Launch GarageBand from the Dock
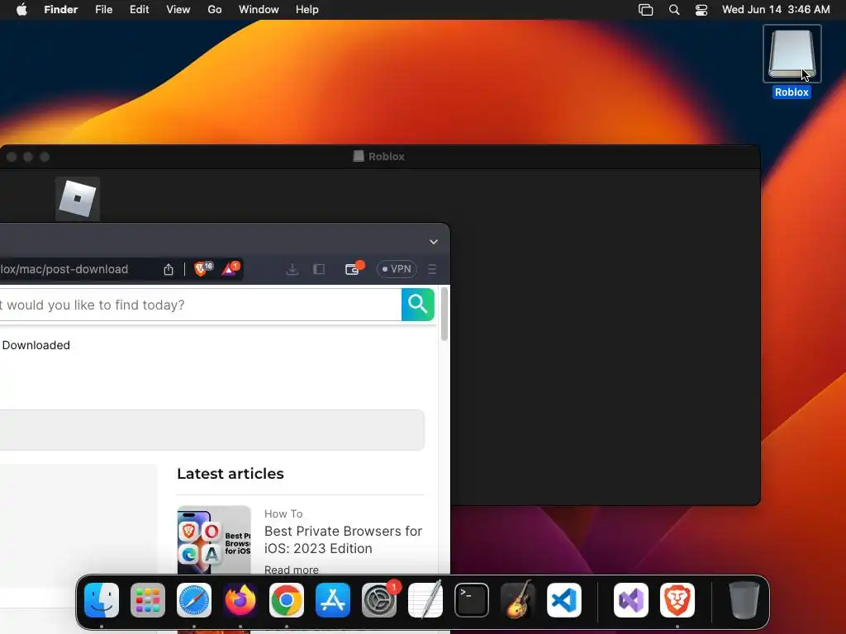This screenshot has height=634, width=846. 518,600
